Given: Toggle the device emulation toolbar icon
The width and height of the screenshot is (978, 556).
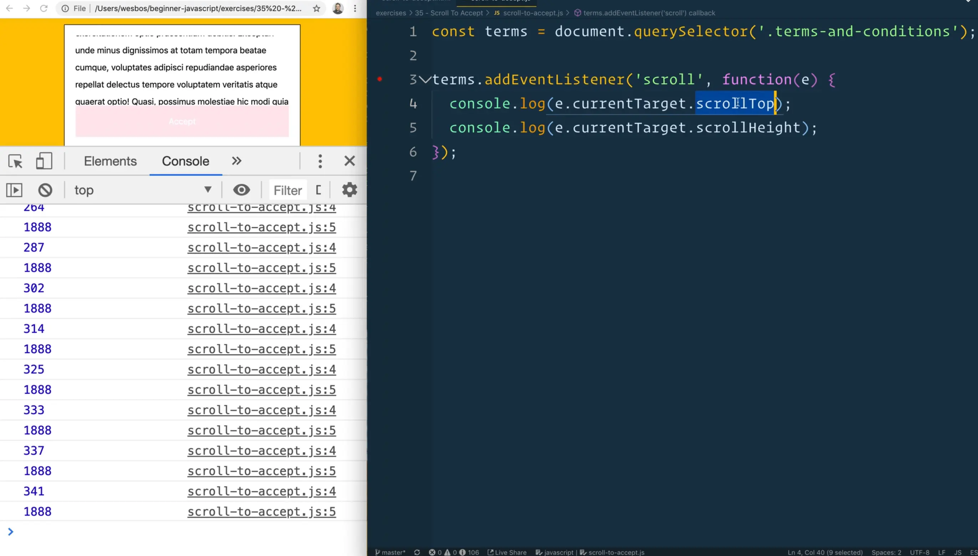Looking at the screenshot, I should pyautogui.click(x=43, y=161).
